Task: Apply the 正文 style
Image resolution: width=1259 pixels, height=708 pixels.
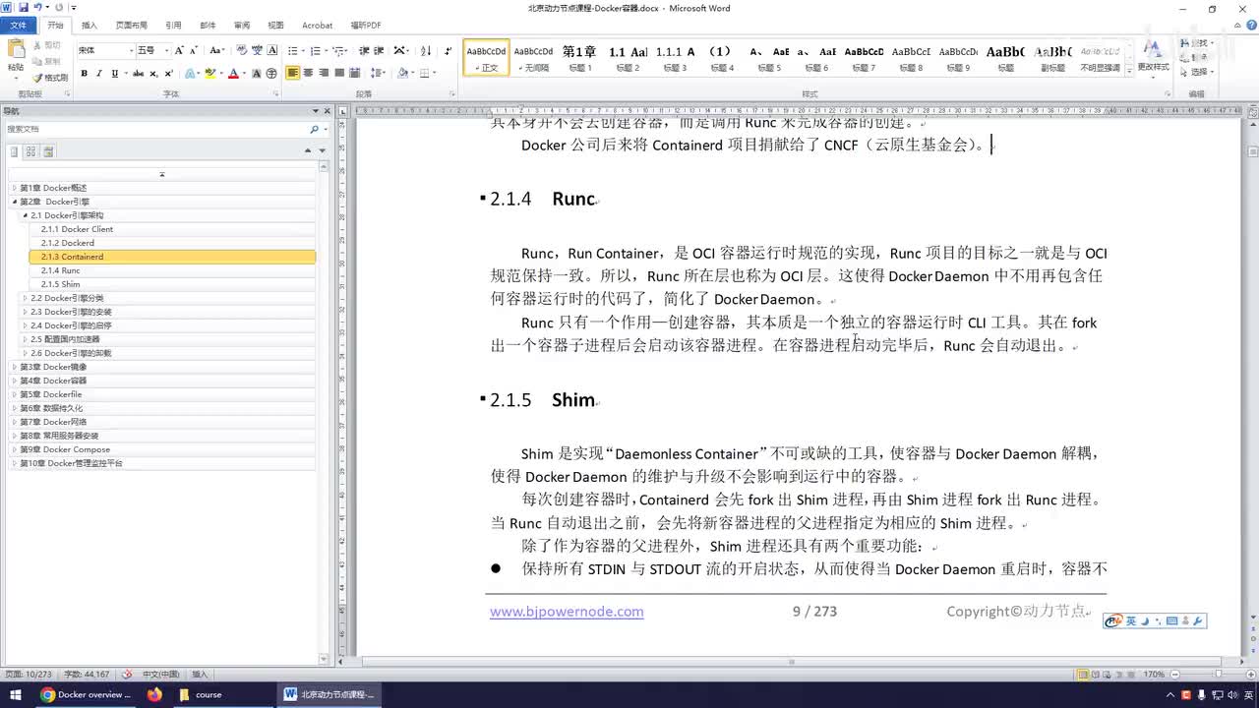Action: click(x=487, y=58)
